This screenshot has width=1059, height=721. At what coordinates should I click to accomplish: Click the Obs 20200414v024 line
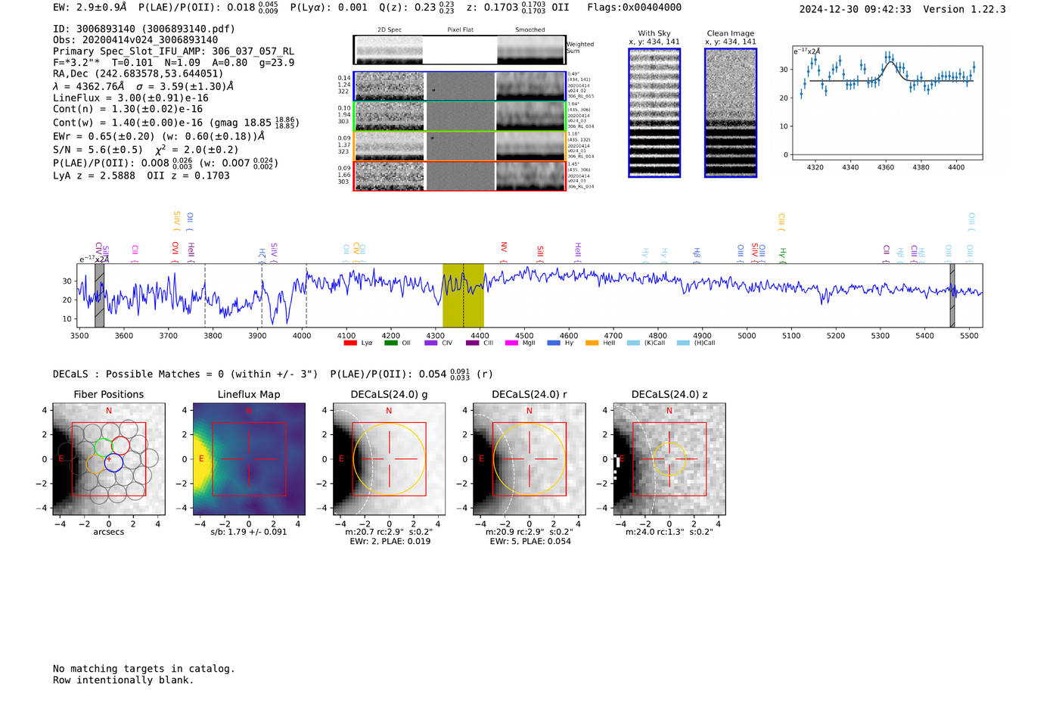135,40
